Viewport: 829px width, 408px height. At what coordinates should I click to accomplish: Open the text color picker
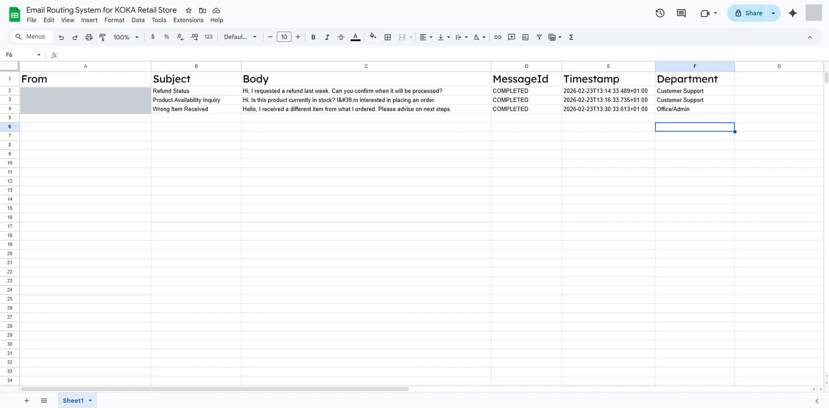pos(355,37)
